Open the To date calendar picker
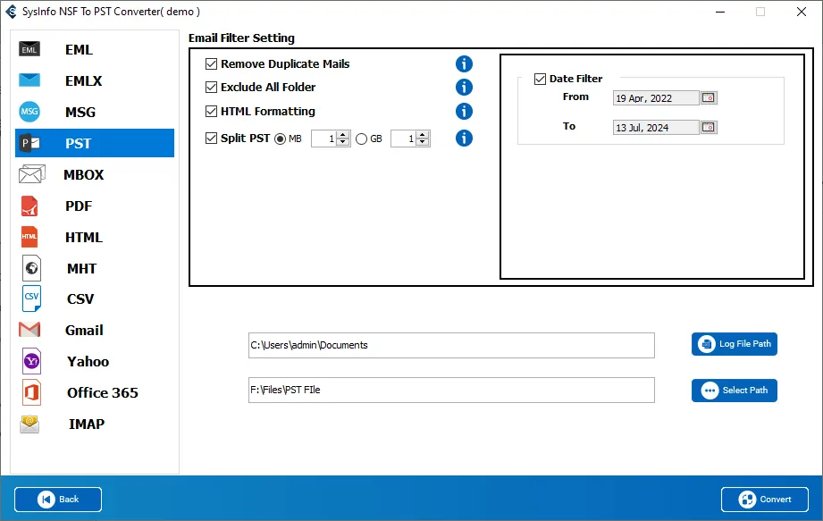 [709, 127]
